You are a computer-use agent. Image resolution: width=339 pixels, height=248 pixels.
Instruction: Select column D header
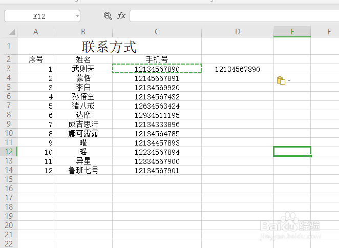click(x=238, y=32)
